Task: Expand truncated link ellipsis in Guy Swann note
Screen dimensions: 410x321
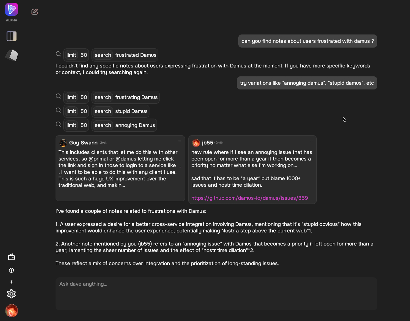Action: [179, 166]
